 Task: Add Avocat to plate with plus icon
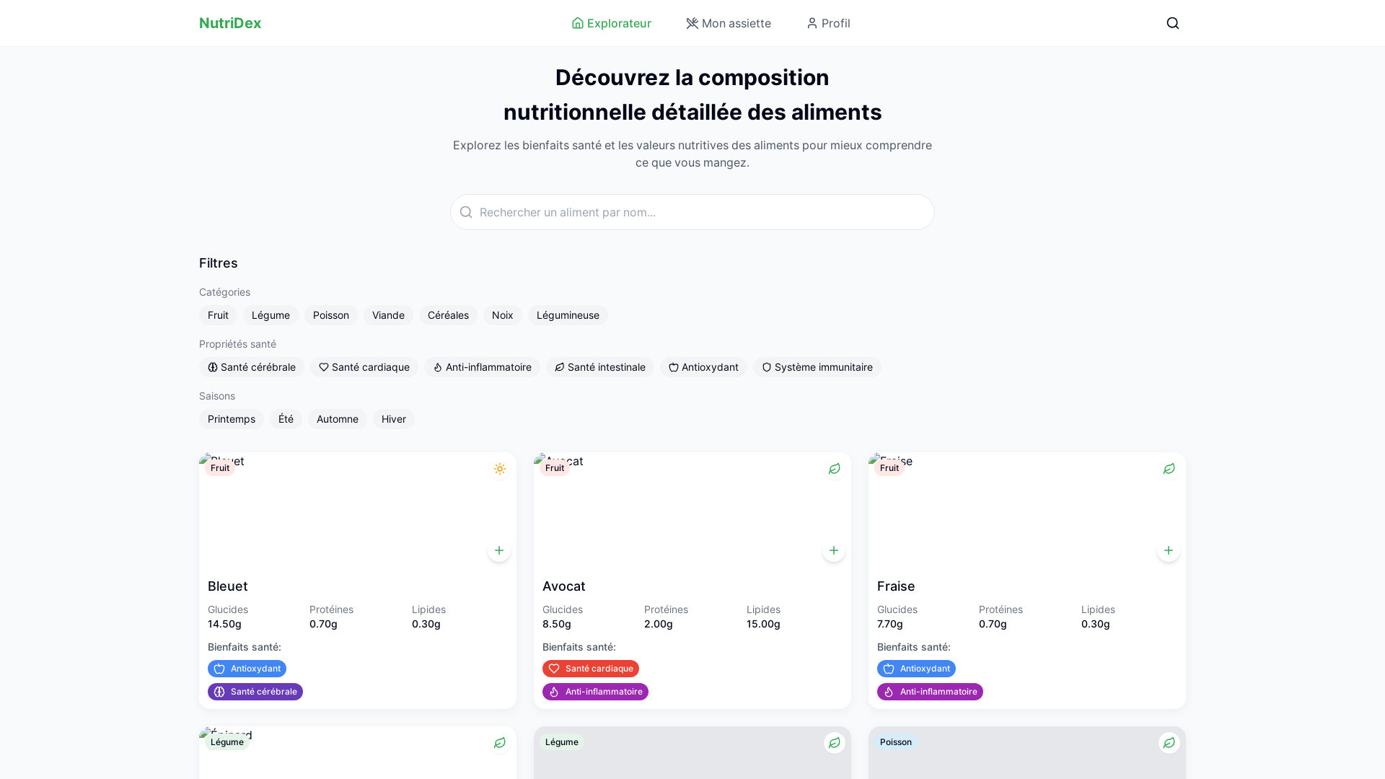pyautogui.click(x=834, y=550)
